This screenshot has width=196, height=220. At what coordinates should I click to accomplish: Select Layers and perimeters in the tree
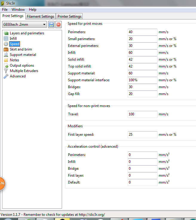click(27, 33)
